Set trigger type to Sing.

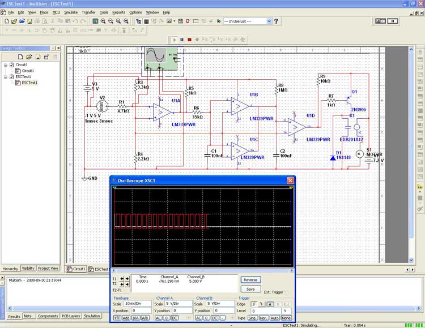(252, 318)
